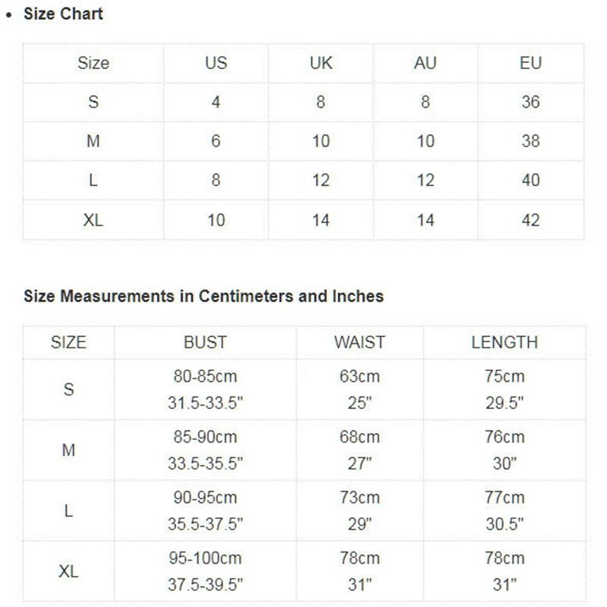The height and width of the screenshot is (607, 607).
Task: Click the AU column header
Action: (x=425, y=63)
